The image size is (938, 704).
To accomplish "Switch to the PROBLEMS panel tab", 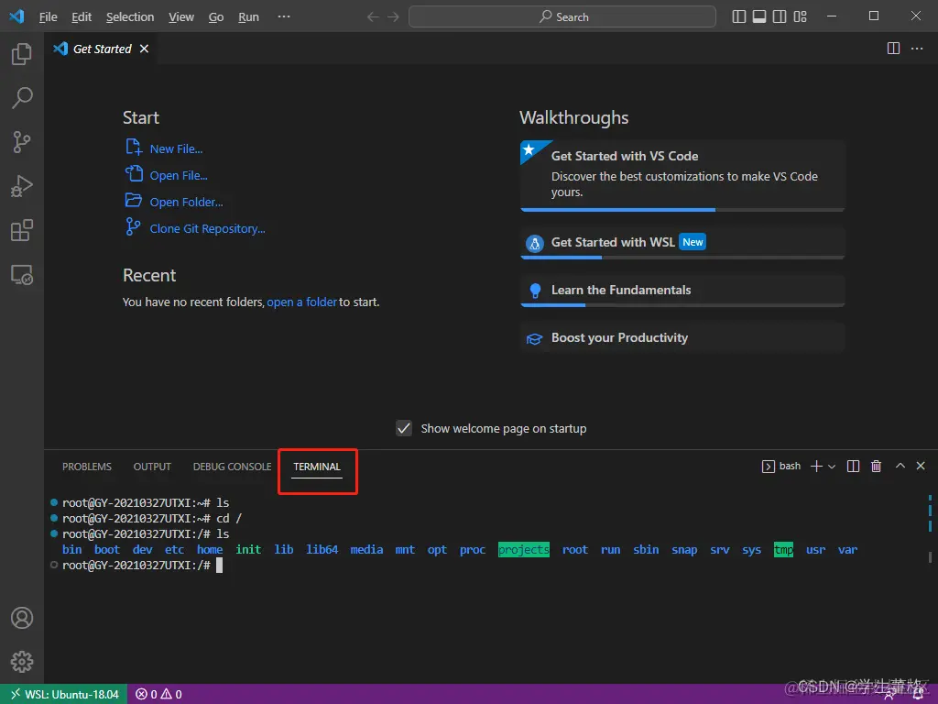I will coord(87,467).
